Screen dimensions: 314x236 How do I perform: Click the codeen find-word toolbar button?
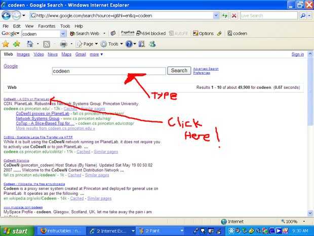(238, 33)
